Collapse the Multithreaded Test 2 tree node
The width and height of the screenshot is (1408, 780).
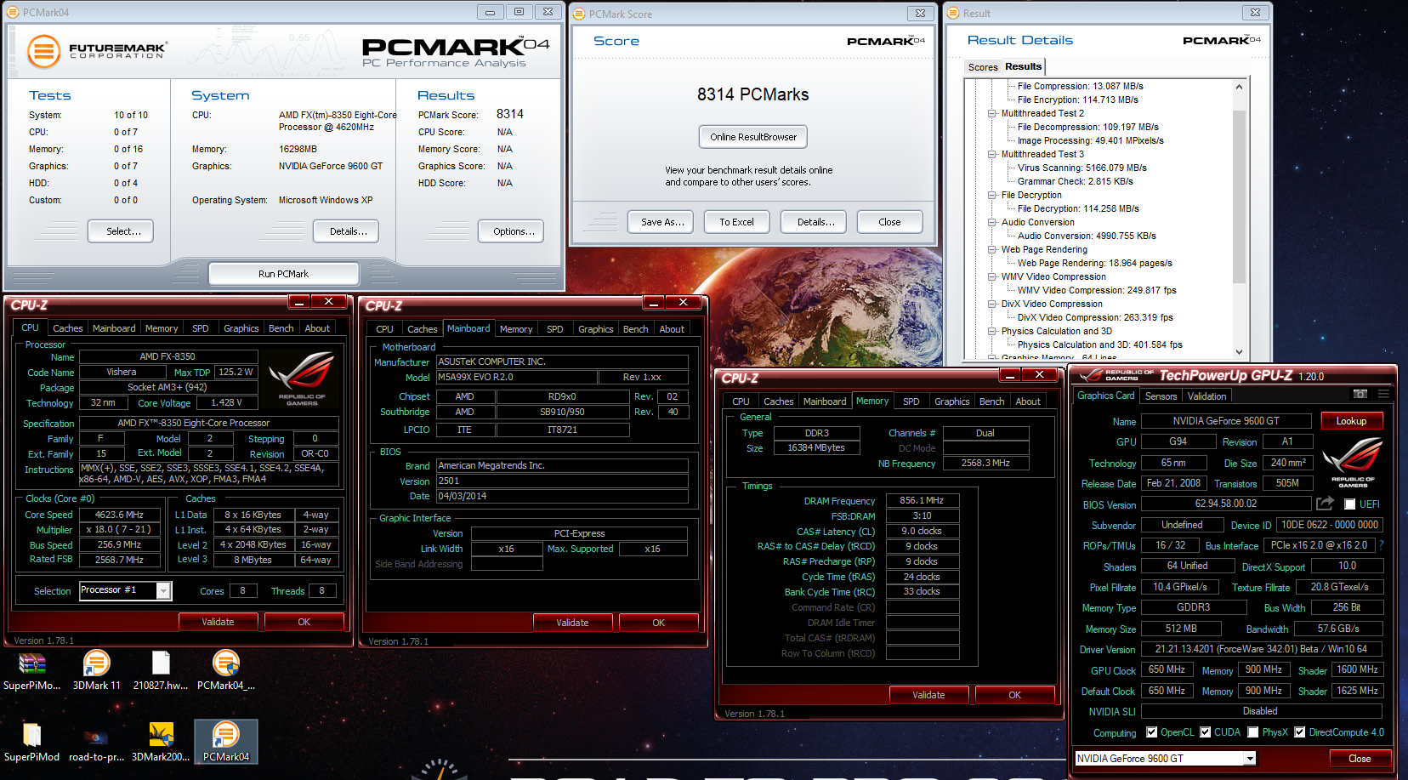[992, 113]
